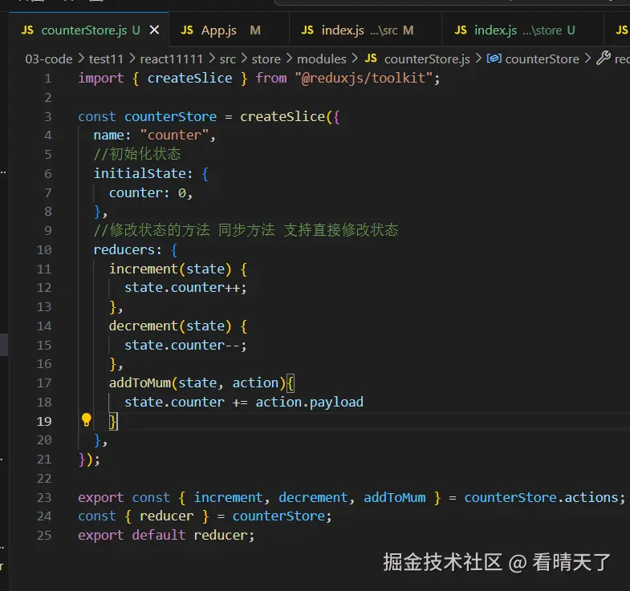
Task: Click line number 19 in the gutter
Action: [x=44, y=422]
